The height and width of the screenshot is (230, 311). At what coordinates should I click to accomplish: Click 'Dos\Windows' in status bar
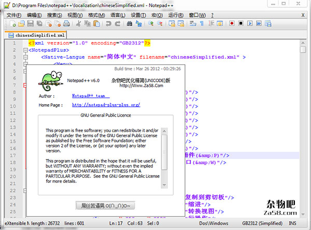(214, 223)
